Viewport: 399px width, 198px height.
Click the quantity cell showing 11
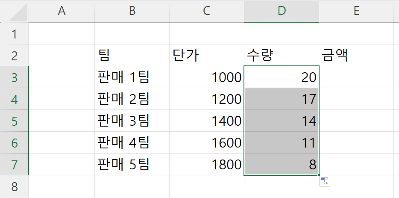[x=282, y=143]
